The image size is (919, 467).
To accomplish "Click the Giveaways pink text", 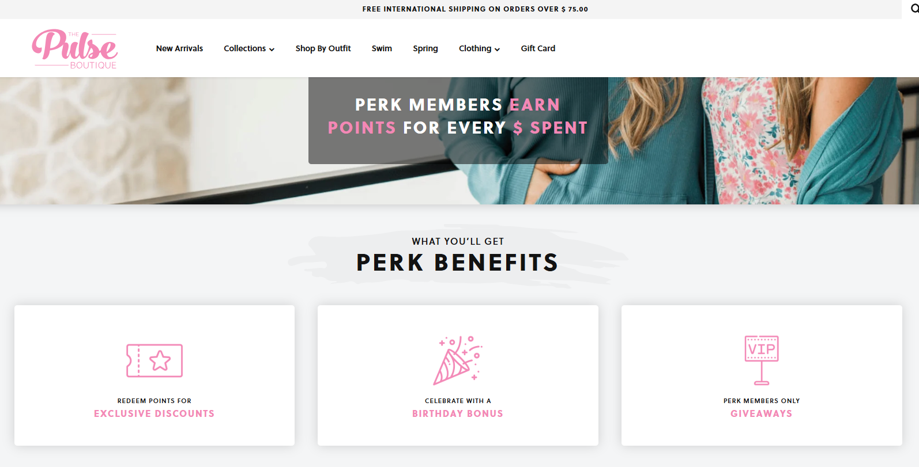I will (x=762, y=413).
